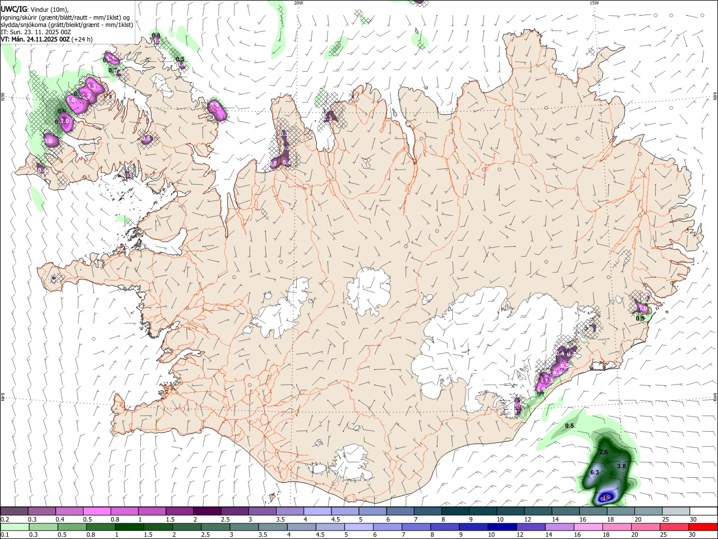Click the bold "UWC/IG" title text
Screen dimensions: 718x539
click(x=13, y=9)
